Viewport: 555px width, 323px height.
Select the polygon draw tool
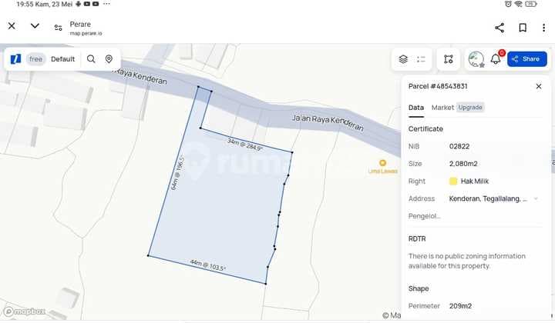pos(449,59)
